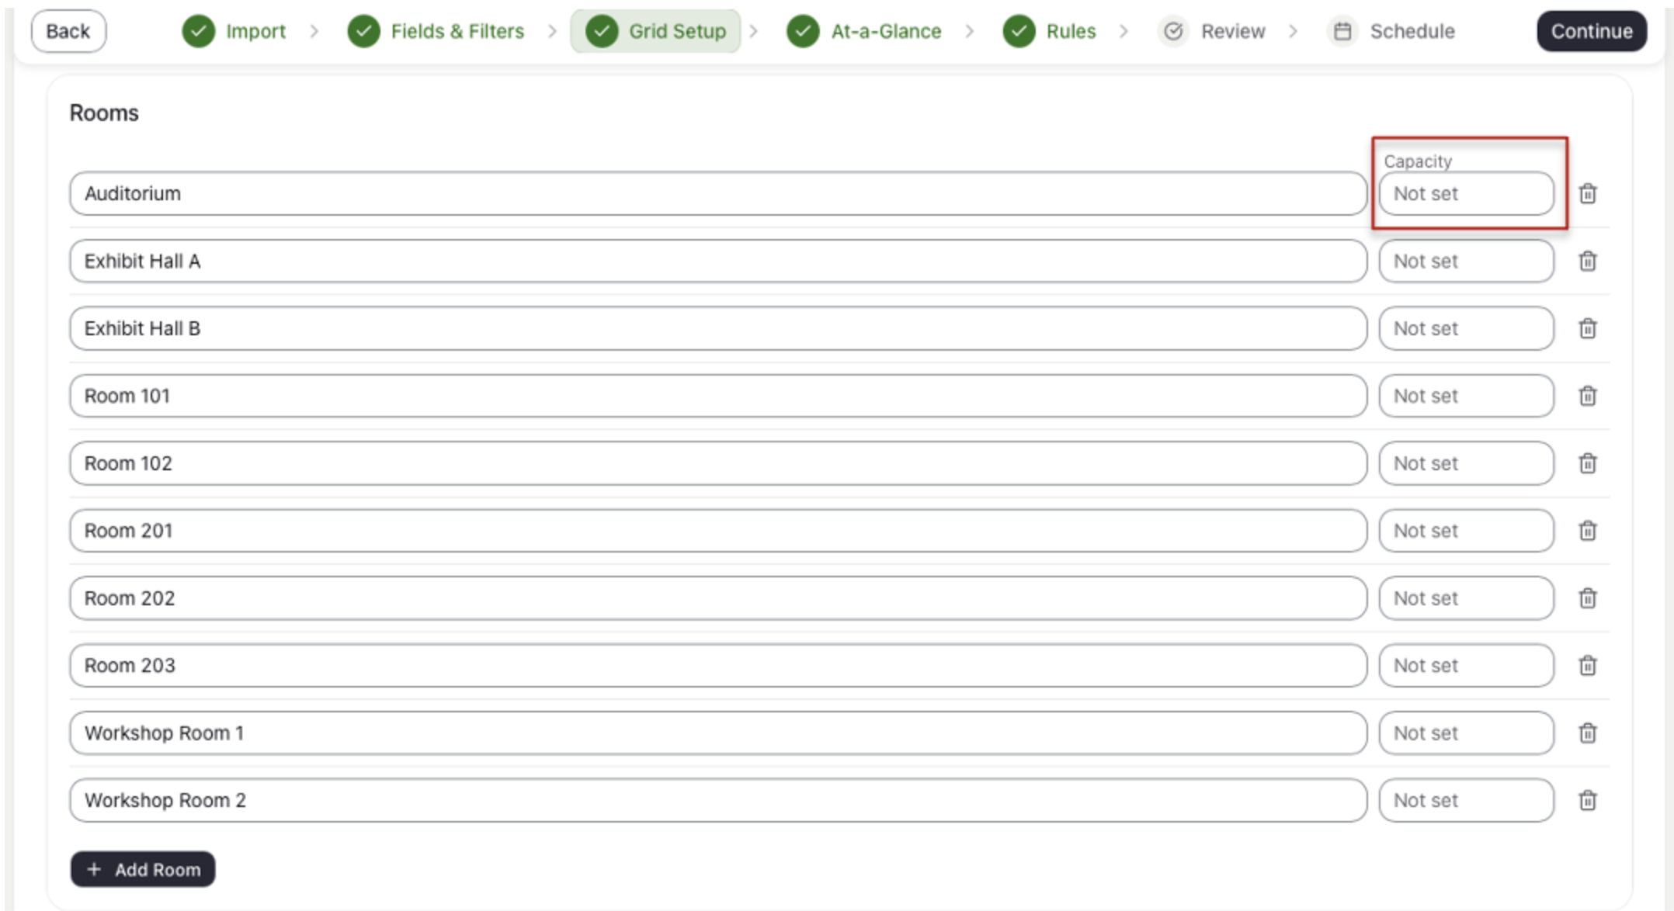The width and height of the screenshot is (1674, 911).
Task: Remove Workshop Room 1 with trash icon
Action: (x=1588, y=733)
